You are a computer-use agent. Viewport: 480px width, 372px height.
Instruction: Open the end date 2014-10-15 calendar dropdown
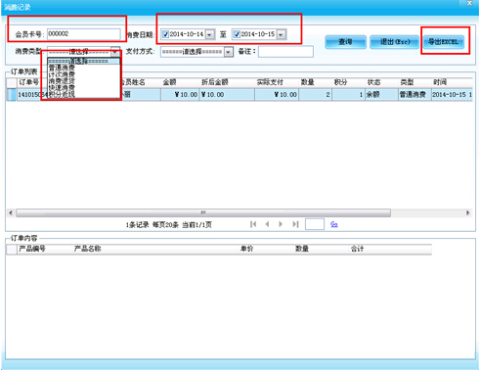coord(282,34)
